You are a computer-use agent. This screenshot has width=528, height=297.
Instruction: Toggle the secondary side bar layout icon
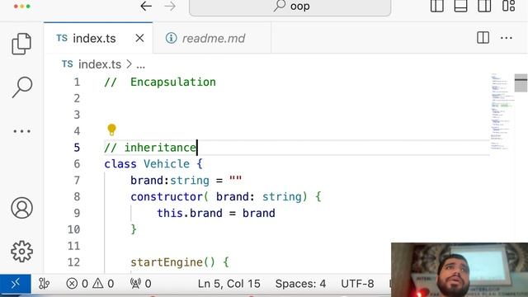click(484, 6)
